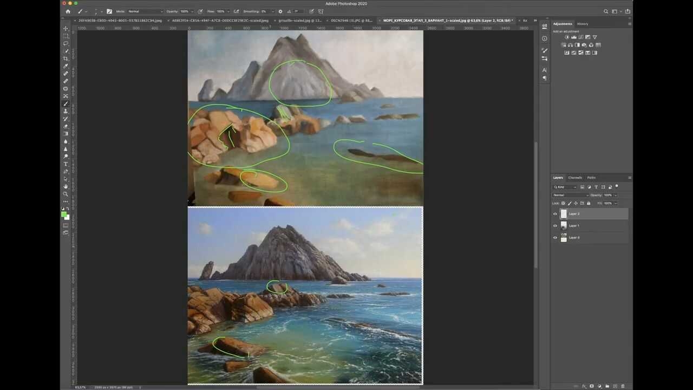Create a new layer

point(615,386)
